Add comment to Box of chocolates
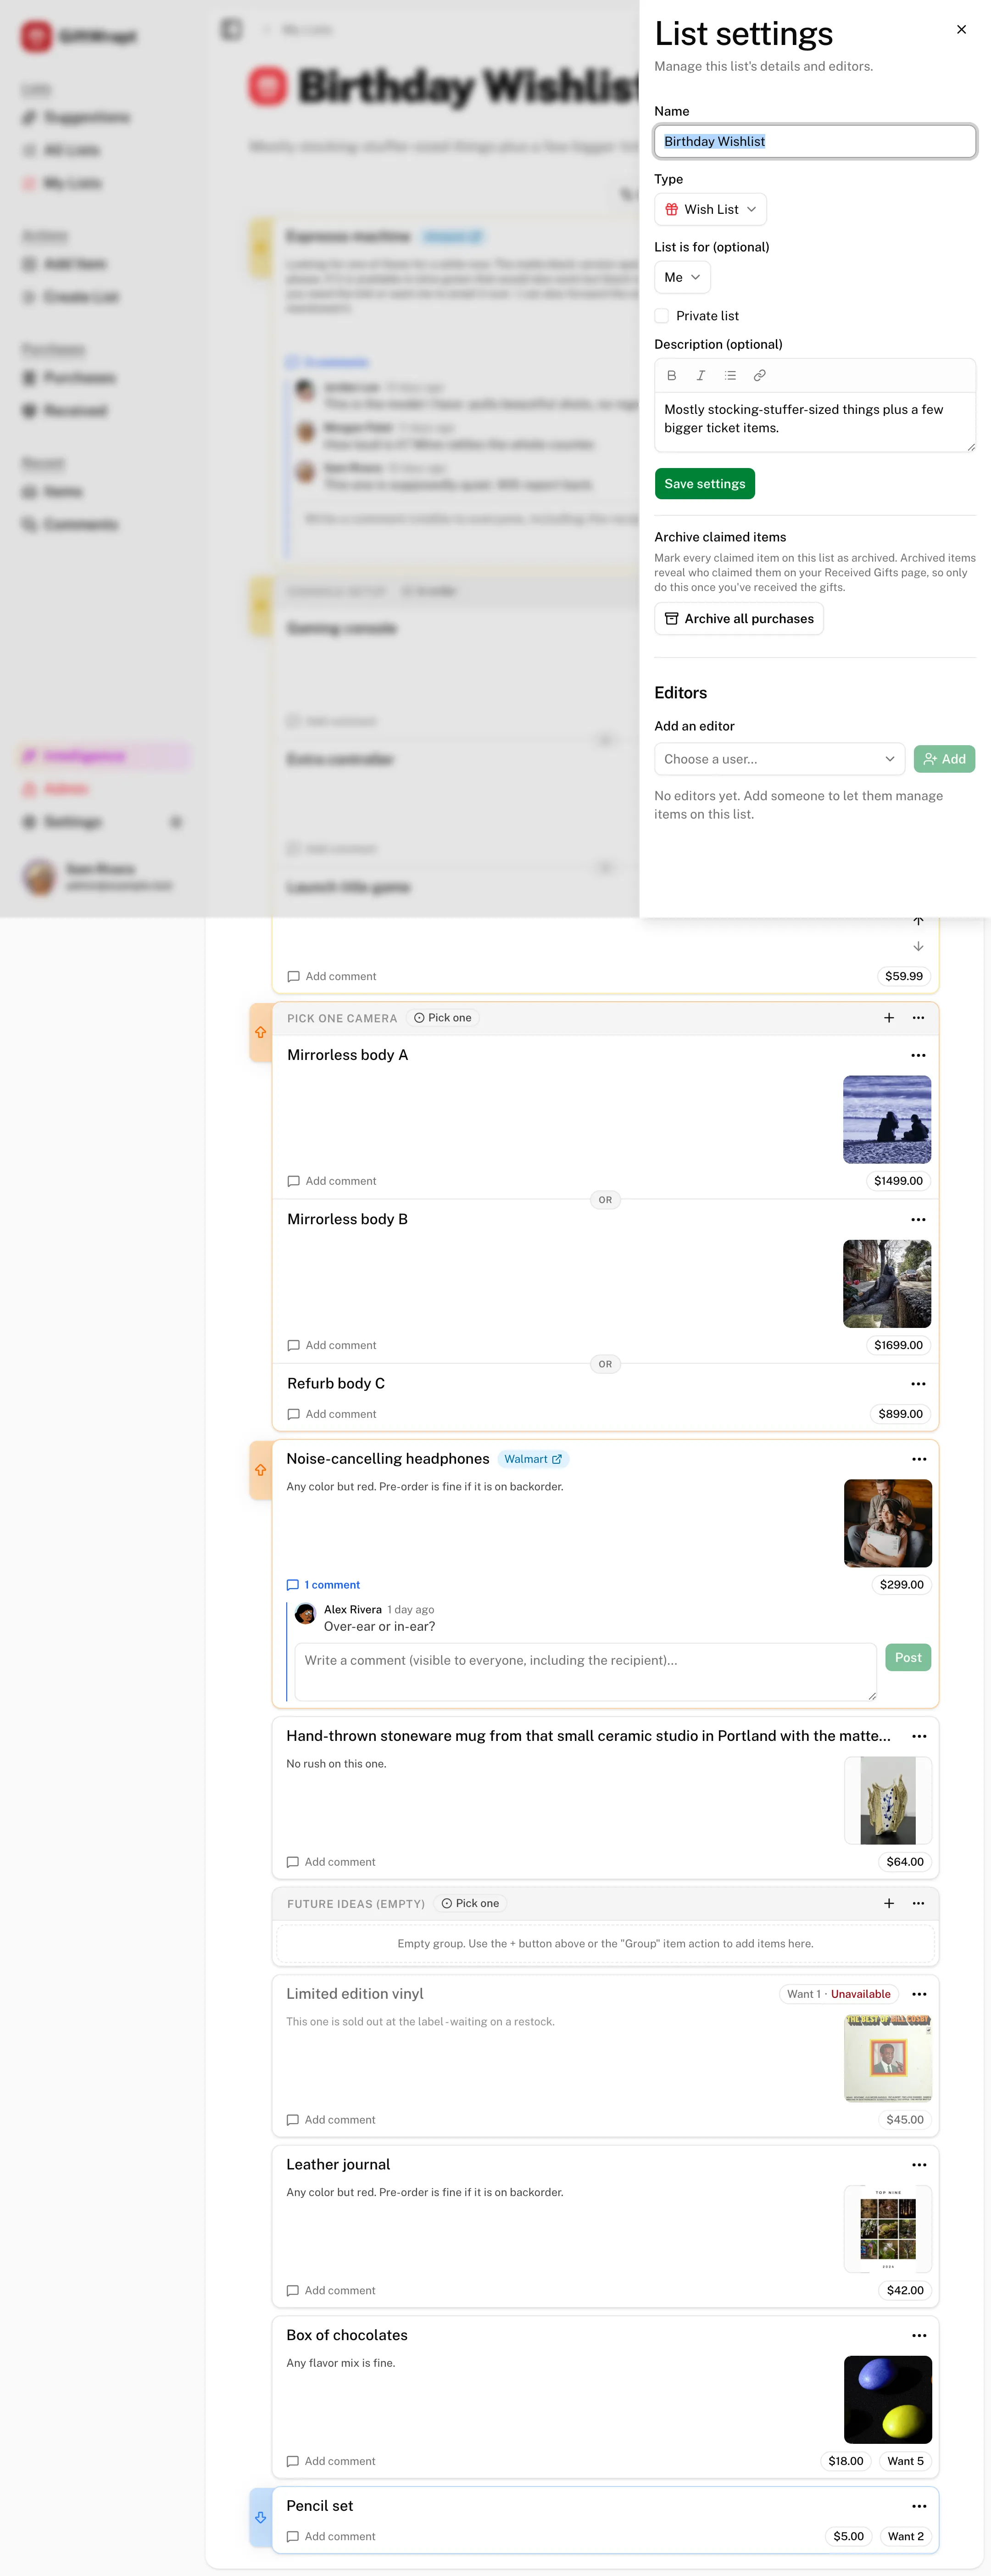The height and width of the screenshot is (2576, 991). [x=331, y=2461]
